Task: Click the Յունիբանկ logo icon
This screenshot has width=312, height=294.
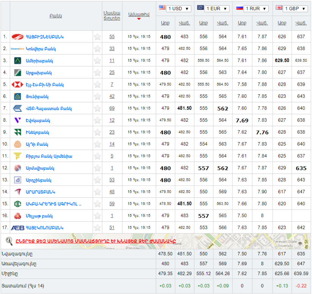Action: pos(17,97)
